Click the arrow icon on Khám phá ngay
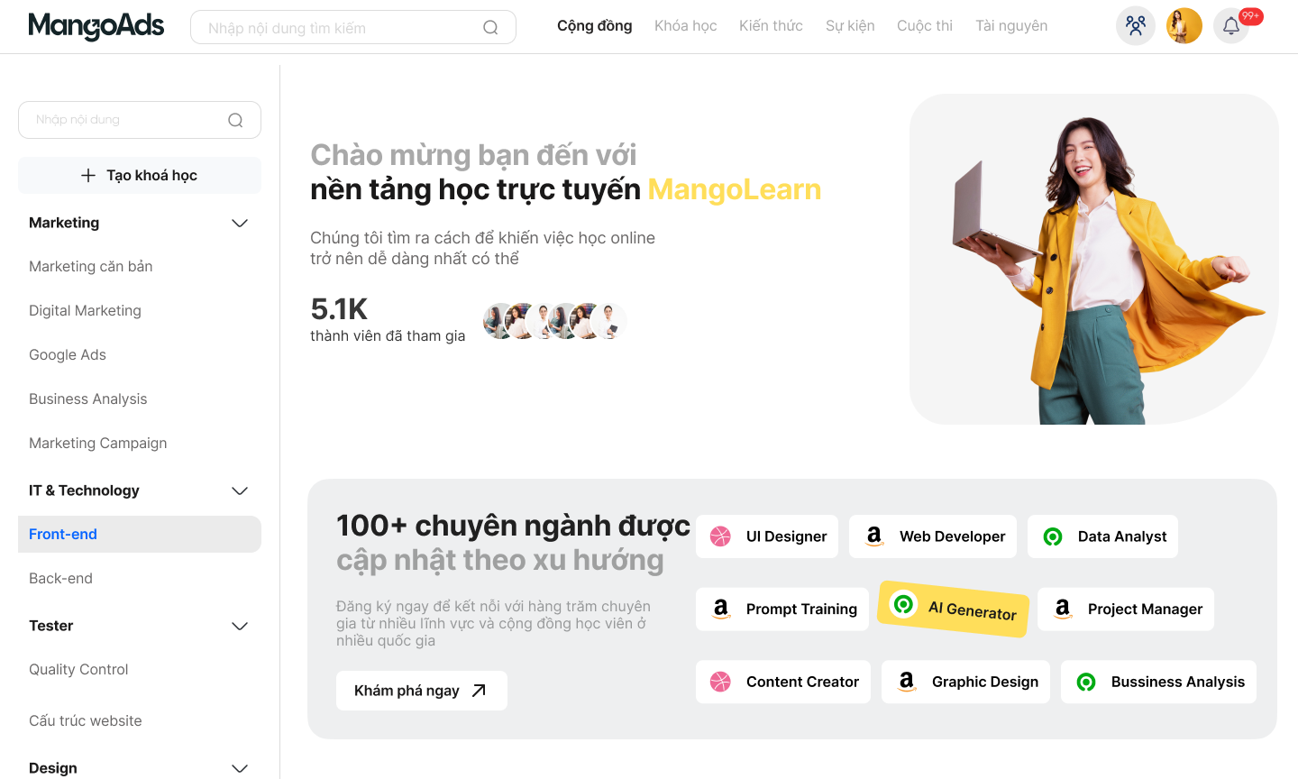The image size is (1298, 779). point(479,691)
